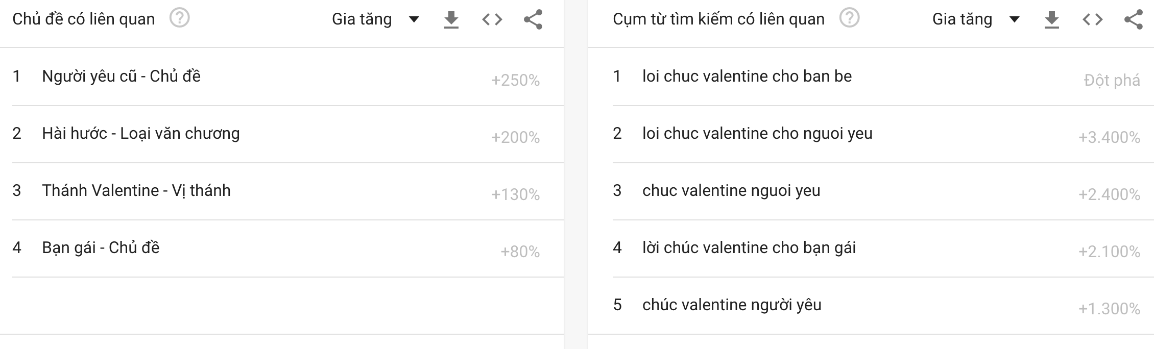Screen dimensions: 1154x349
Task: Open query "chuc valentine nguoi yeu"
Action: click(x=731, y=191)
